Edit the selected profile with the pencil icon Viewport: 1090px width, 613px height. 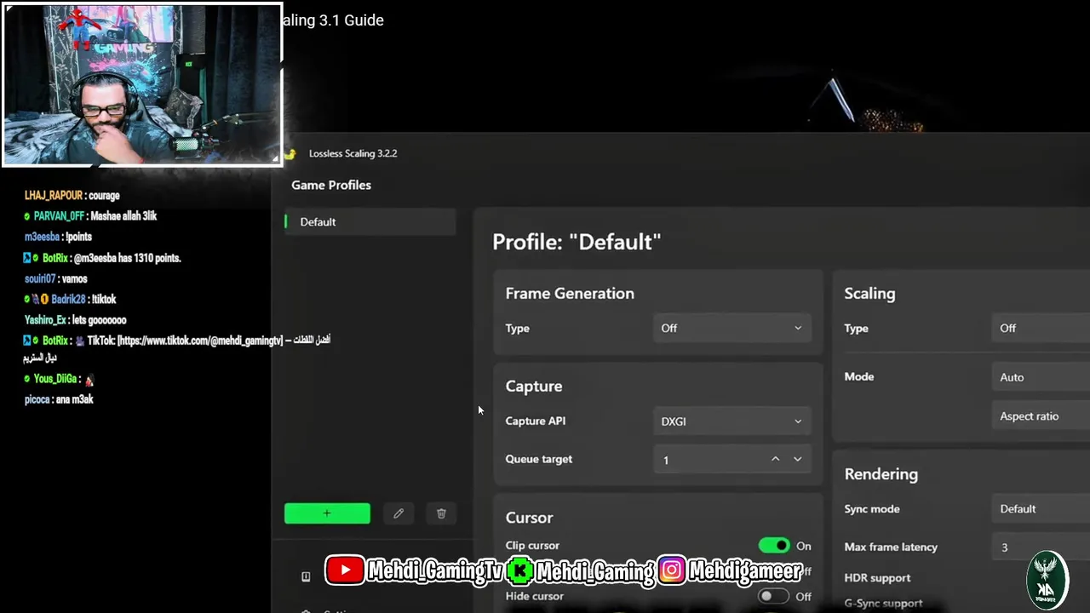coord(399,513)
